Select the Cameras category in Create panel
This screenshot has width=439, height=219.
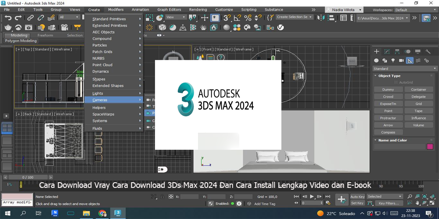tap(401, 60)
